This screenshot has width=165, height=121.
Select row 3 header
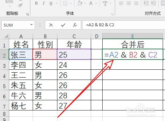(4, 65)
